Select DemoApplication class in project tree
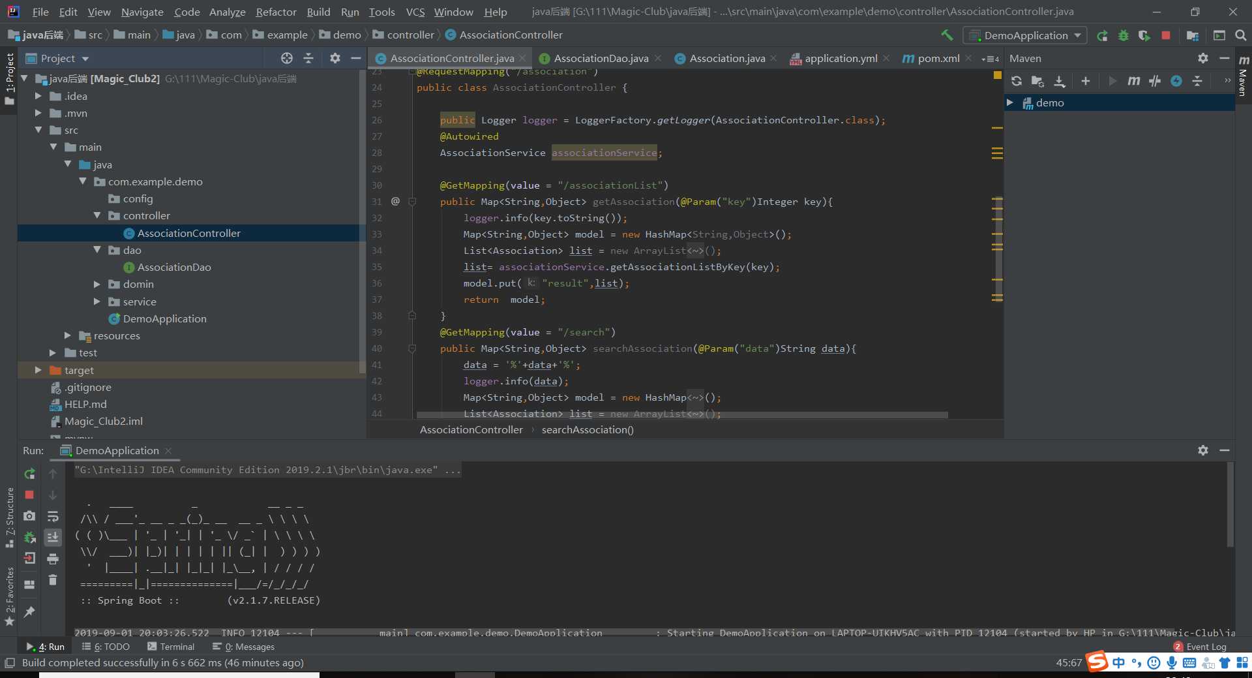Viewport: 1252px width, 678px height. coord(164,318)
